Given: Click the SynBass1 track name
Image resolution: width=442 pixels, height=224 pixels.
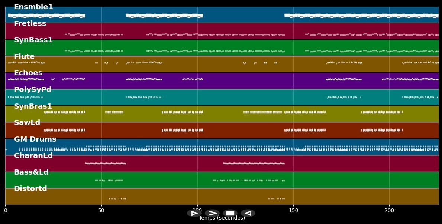Looking at the screenshot, I should [x=33, y=40].
